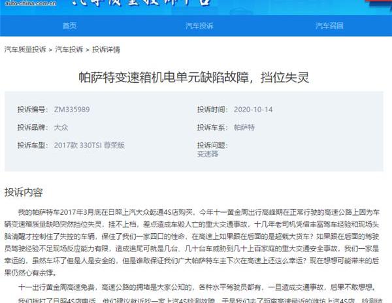This screenshot has width=392, height=303.
Task: Select the model text 2017款 330TSI 尊荣版
Action: coord(90,145)
